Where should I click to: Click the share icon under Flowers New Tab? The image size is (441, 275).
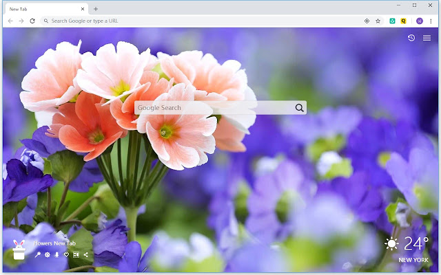[85, 255]
